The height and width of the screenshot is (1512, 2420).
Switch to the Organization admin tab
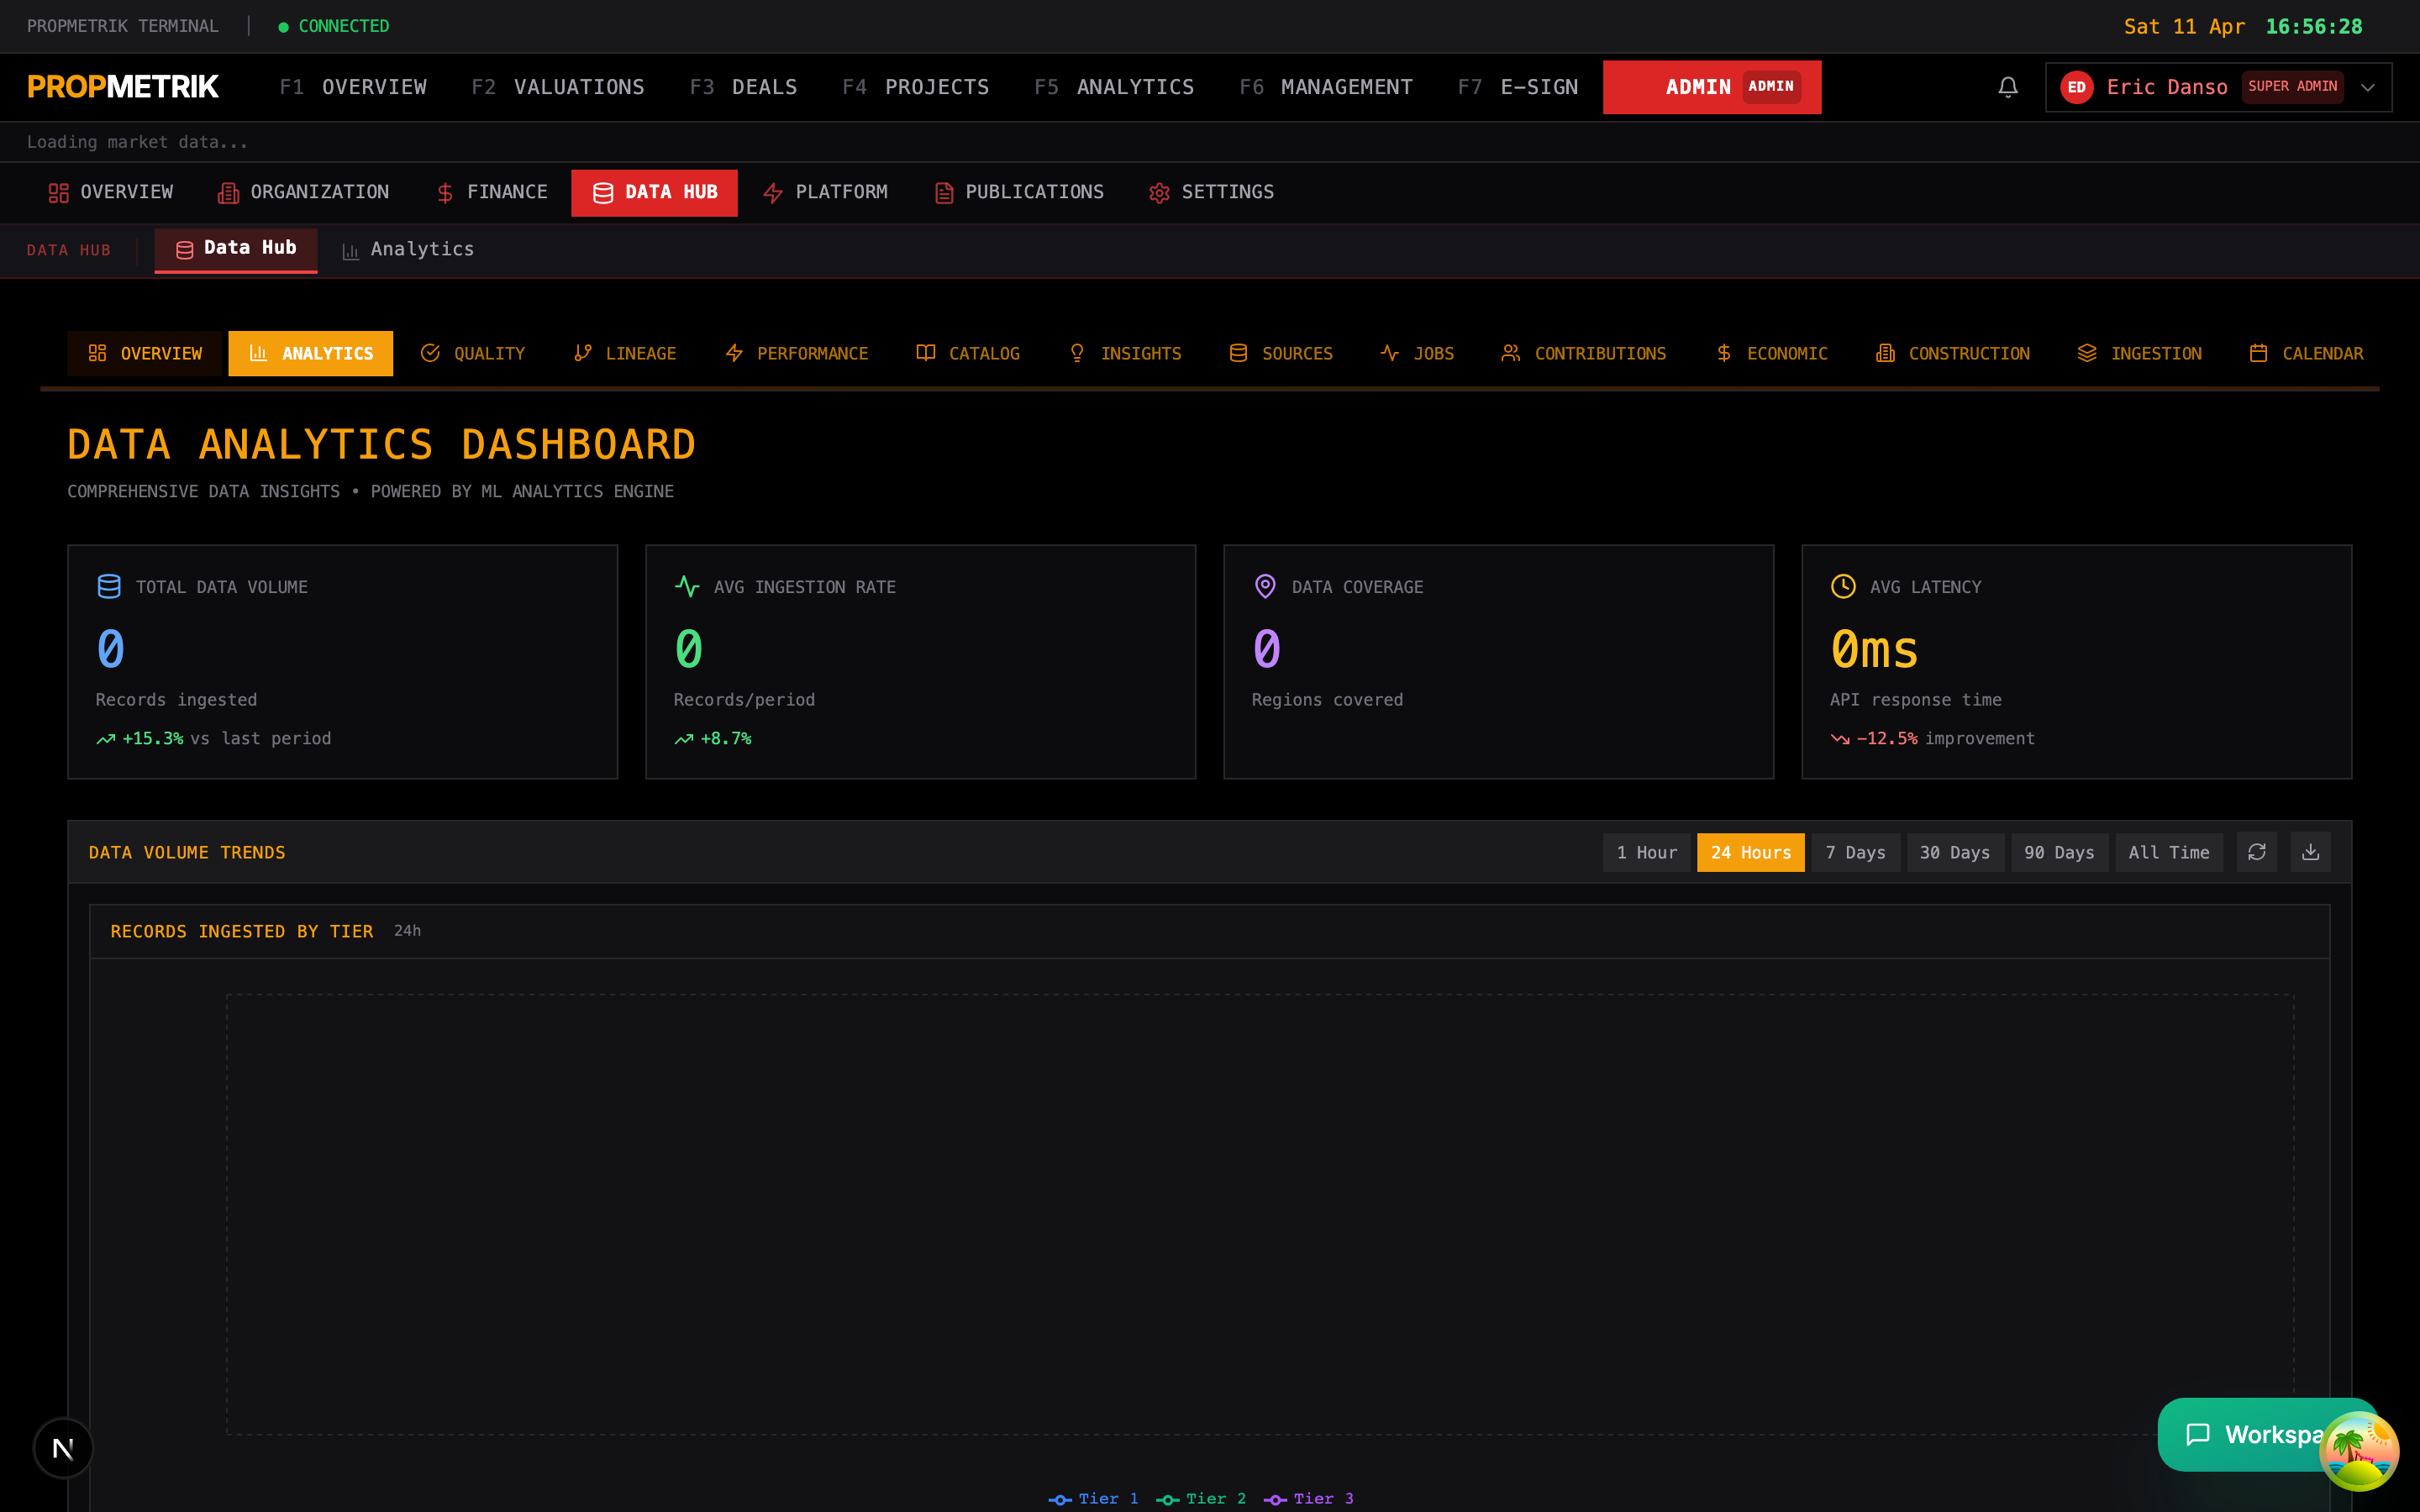[x=303, y=192]
